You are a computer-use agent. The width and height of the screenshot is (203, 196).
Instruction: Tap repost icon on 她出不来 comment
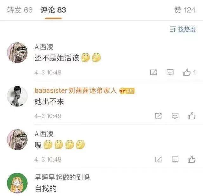coord(159,116)
